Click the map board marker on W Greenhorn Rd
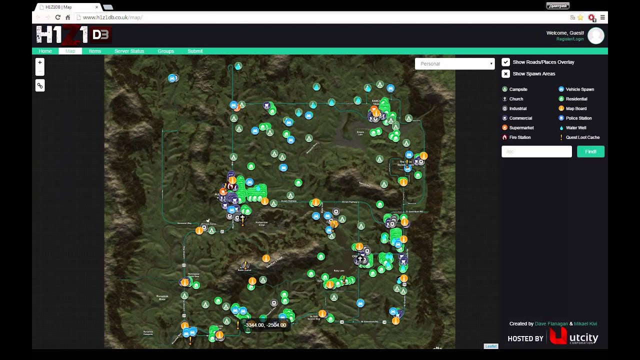Image resolution: width=640 pixels, height=360 pixels. point(395,321)
